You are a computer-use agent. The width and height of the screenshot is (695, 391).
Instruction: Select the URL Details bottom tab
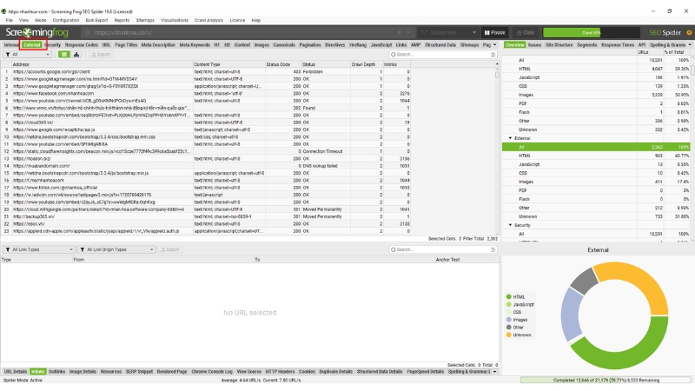click(x=16, y=372)
